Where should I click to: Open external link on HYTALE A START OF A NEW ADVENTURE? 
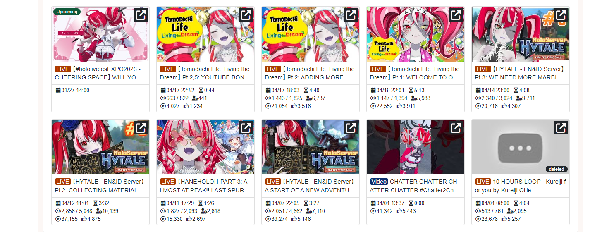[x=351, y=128]
